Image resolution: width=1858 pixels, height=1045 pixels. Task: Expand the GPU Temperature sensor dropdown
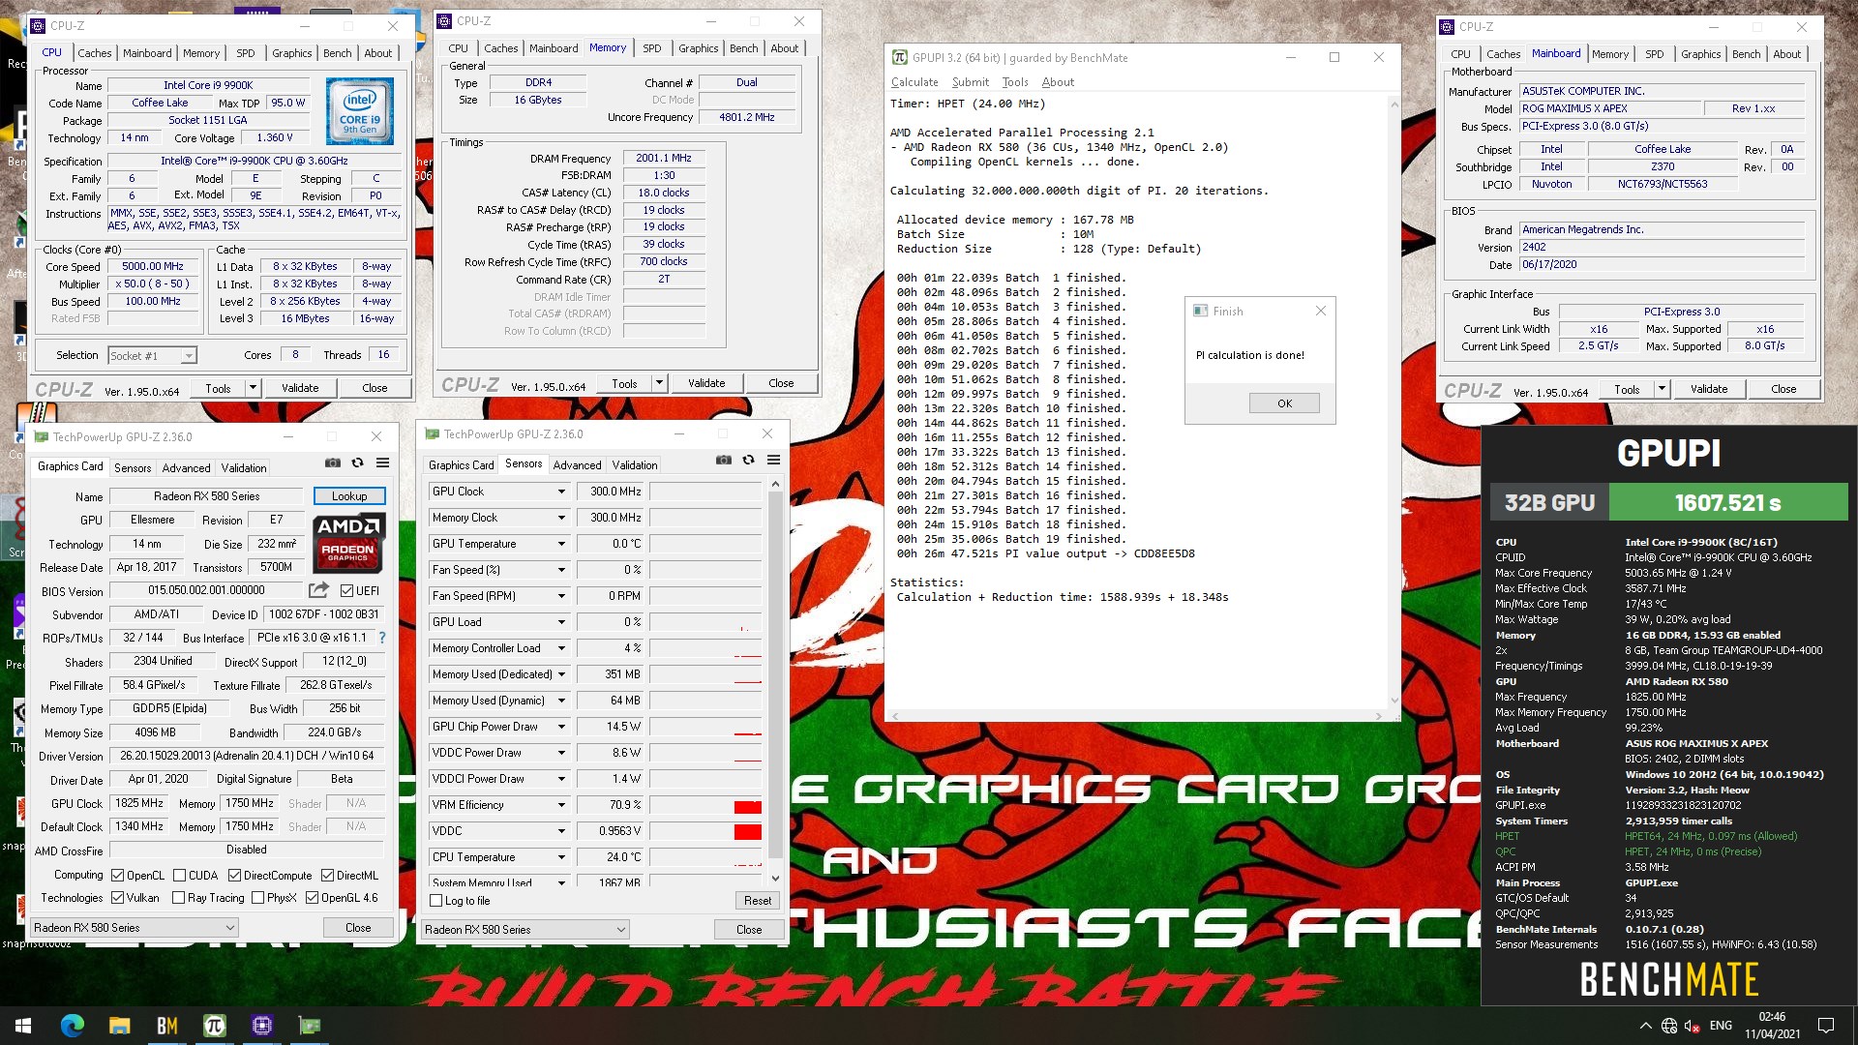pyautogui.click(x=560, y=544)
